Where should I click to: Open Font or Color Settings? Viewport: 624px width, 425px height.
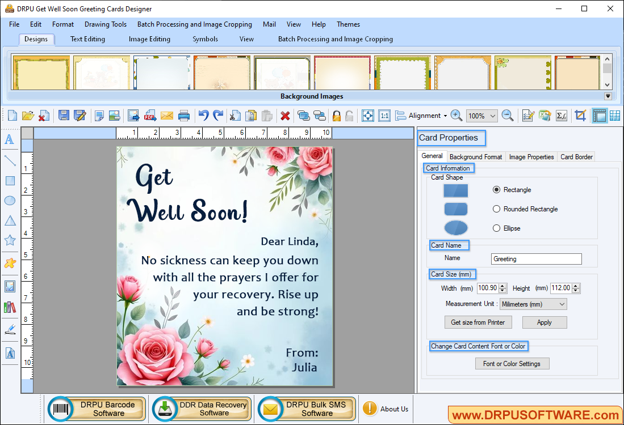click(512, 363)
